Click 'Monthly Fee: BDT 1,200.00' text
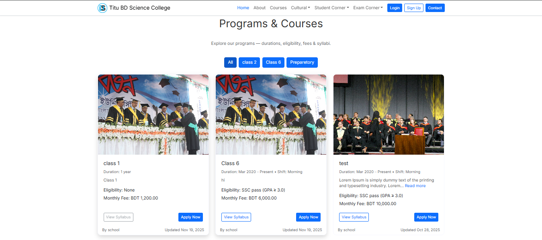 tap(131, 198)
